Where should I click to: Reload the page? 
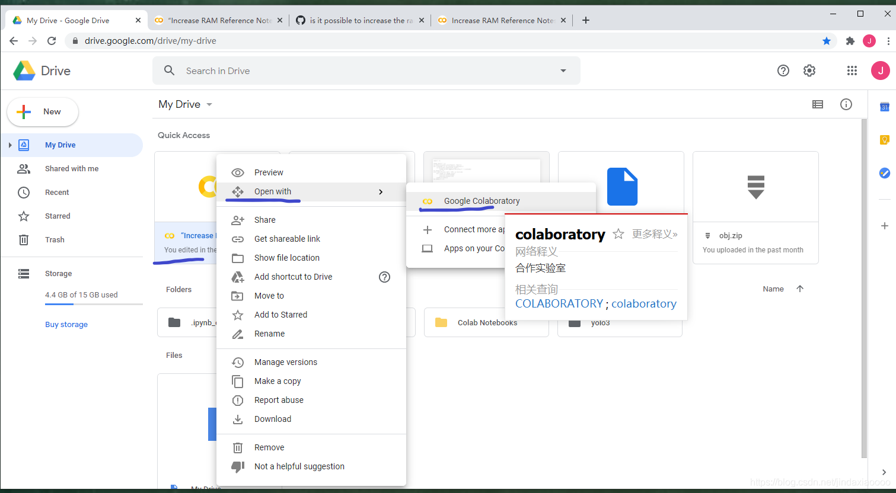52,41
